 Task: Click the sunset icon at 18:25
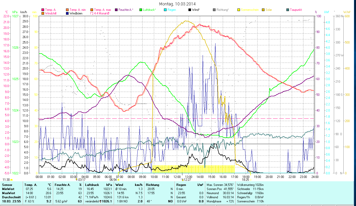click(x=250, y=180)
